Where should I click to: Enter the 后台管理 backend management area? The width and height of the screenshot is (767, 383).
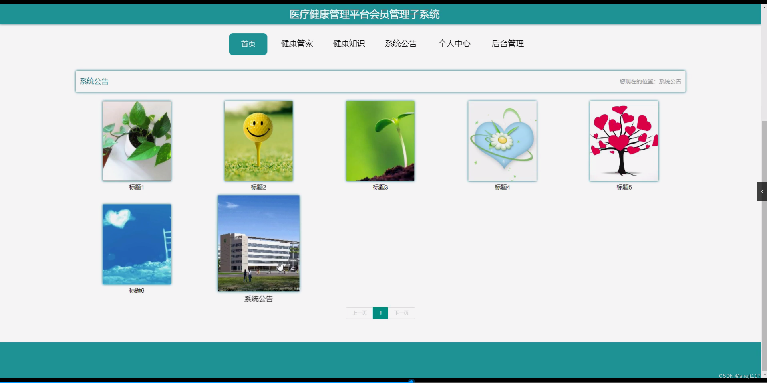508,44
